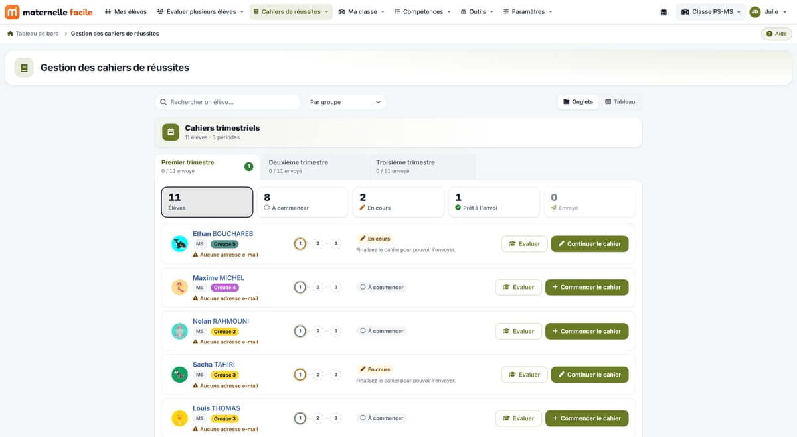Select period 3 for Maxime MICHEL
Screen dimensions: 797x437
pos(336,287)
